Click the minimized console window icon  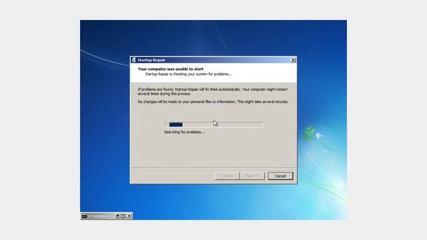85,216
